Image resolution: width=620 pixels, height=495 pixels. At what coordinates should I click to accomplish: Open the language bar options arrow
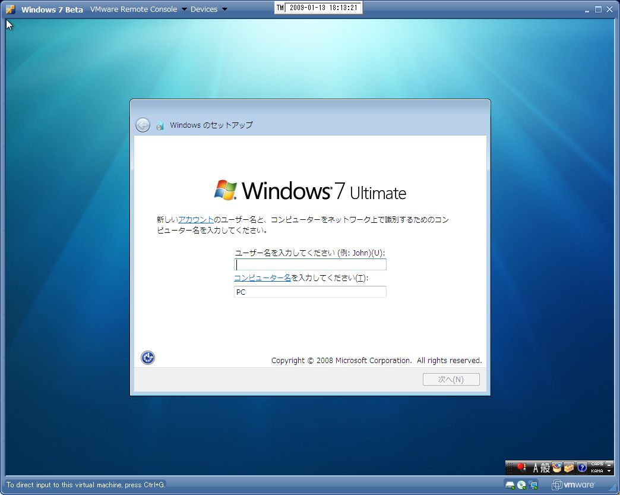(x=609, y=471)
